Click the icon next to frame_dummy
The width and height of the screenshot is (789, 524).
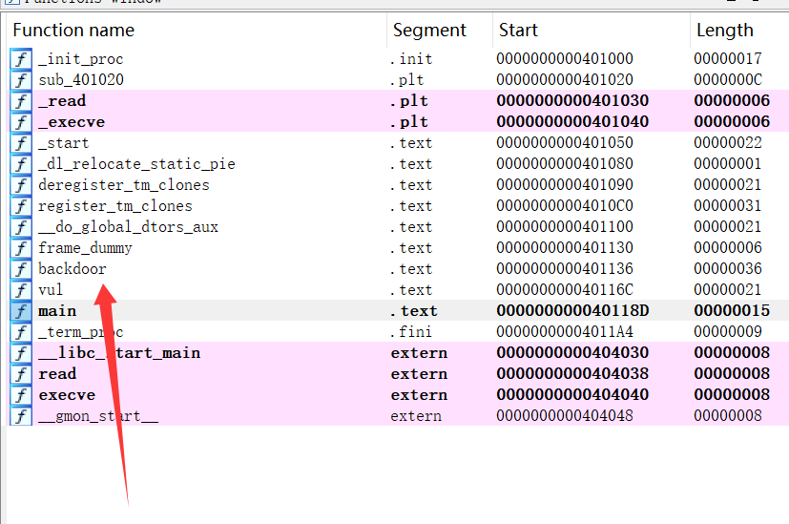tap(20, 248)
